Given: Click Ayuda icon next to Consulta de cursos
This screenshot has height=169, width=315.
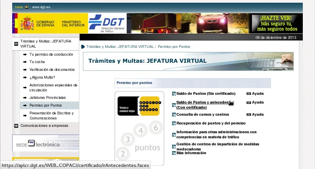Looking at the screenshot, I should click(249, 115).
